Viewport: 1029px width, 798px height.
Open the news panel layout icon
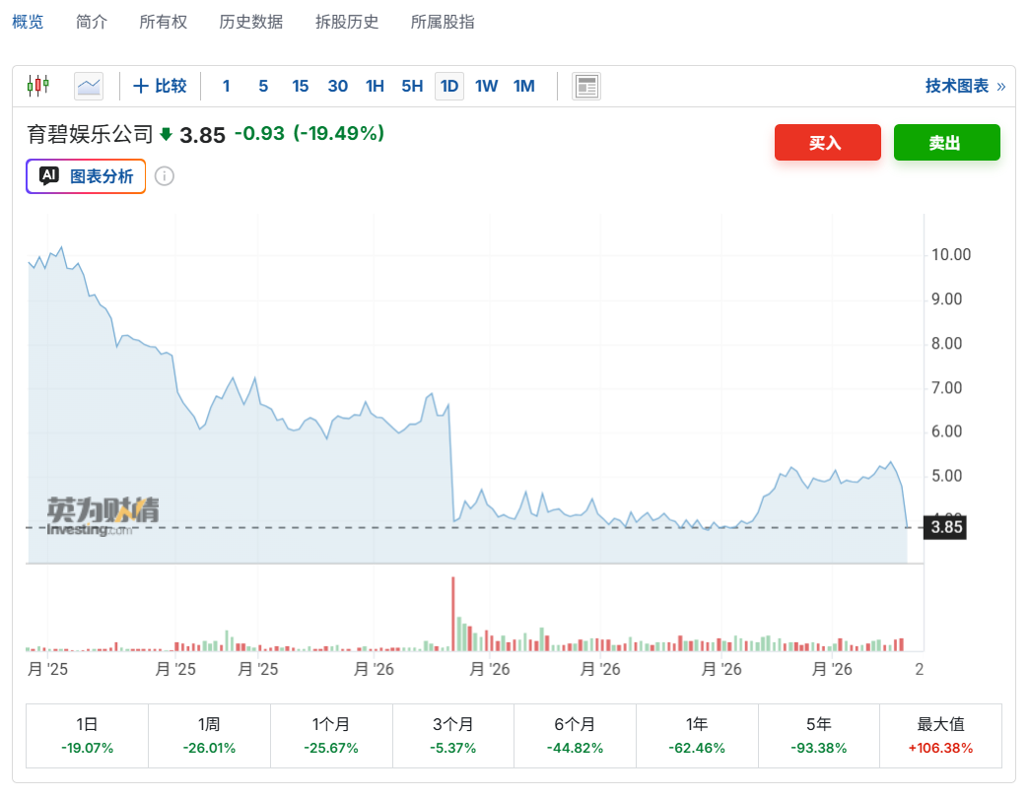[586, 87]
